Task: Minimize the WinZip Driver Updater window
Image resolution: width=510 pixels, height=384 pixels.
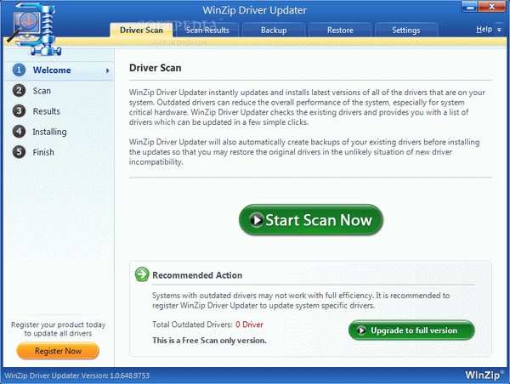Action: click(469, 7)
